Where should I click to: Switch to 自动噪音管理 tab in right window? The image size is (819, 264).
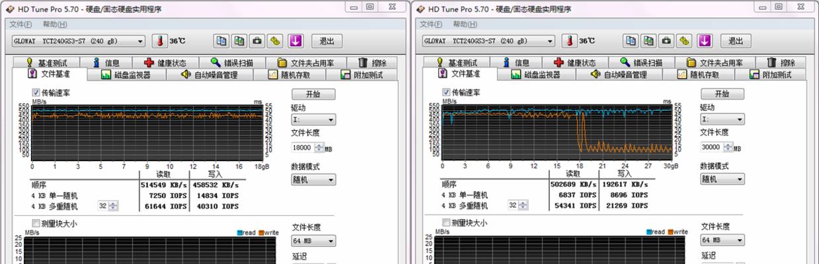pos(619,75)
